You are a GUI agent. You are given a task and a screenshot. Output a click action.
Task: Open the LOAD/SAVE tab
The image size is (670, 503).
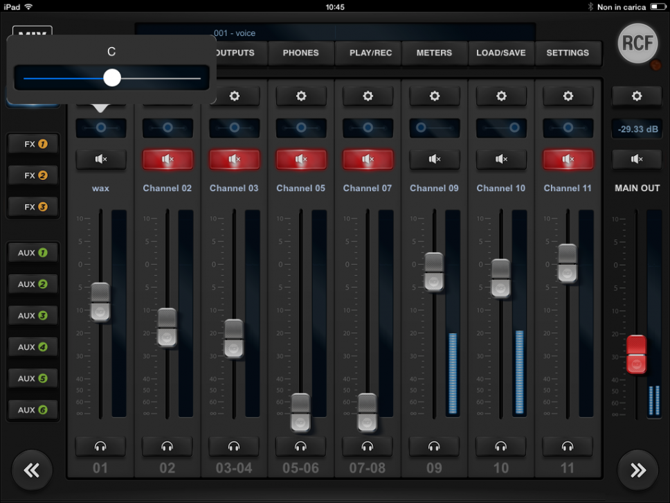point(500,53)
